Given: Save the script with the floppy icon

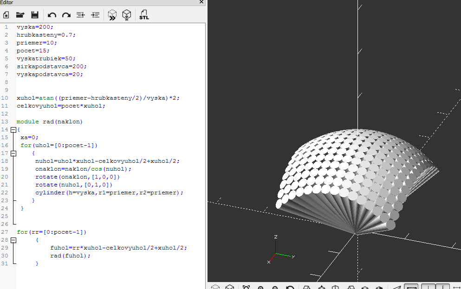Looking at the screenshot, I should coord(34,15).
